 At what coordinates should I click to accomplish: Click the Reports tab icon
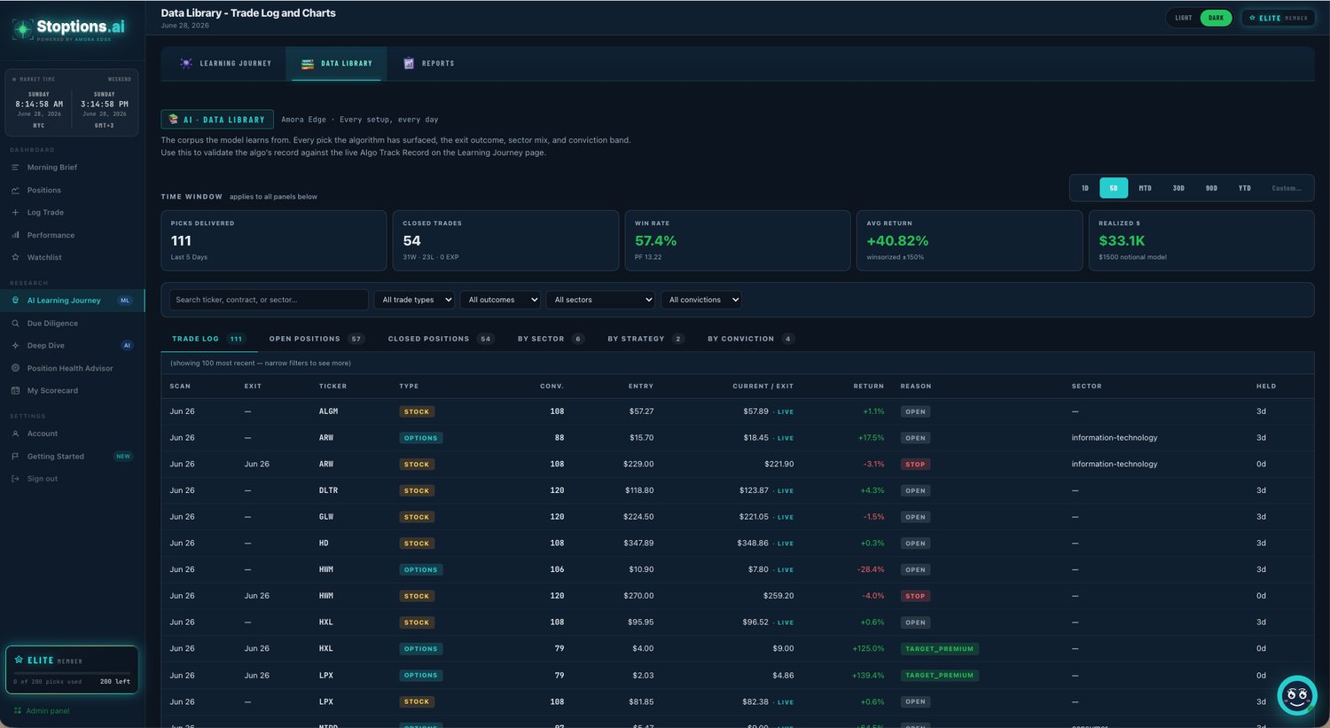tap(409, 64)
